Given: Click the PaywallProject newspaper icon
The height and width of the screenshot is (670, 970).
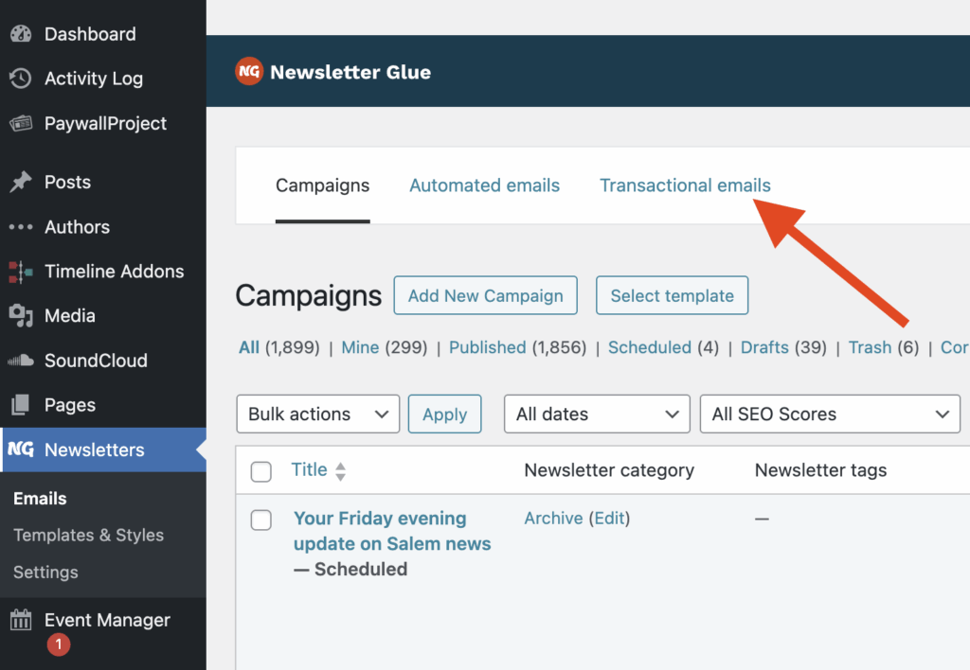Looking at the screenshot, I should click(x=21, y=124).
